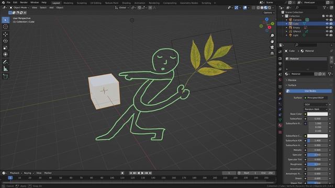
Task: Select the Annotate tool
Action: tap(5, 62)
